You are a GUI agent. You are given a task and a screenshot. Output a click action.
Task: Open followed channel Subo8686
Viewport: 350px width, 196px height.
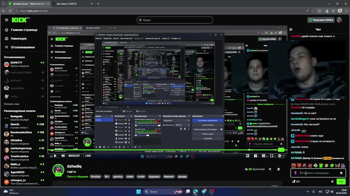(24, 88)
